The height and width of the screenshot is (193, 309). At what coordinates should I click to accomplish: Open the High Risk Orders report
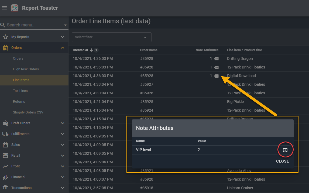pyautogui.click(x=26, y=69)
